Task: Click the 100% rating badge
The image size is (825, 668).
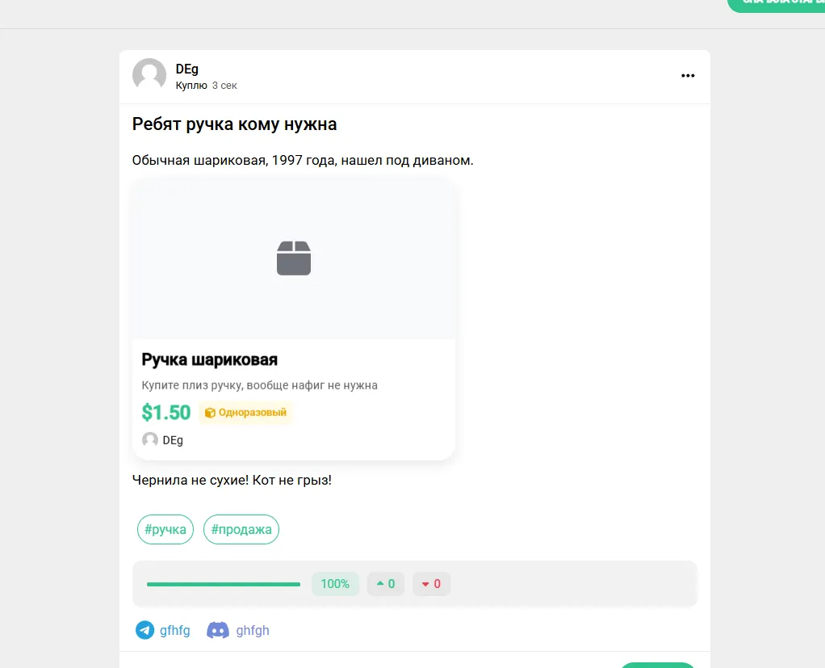Action: coord(335,584)
